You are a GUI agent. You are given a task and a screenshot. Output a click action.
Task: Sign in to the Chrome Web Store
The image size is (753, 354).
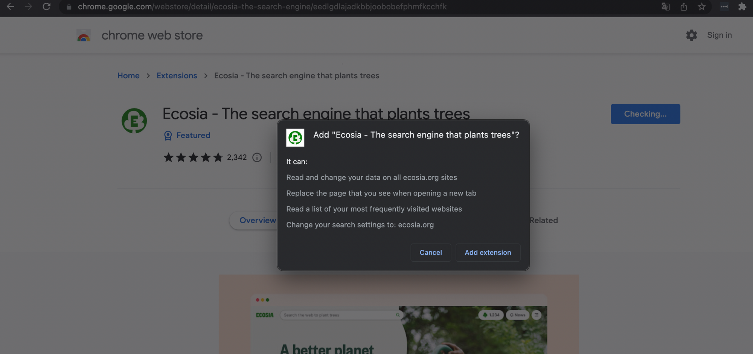pyautogui.click(x=719, y=35)
